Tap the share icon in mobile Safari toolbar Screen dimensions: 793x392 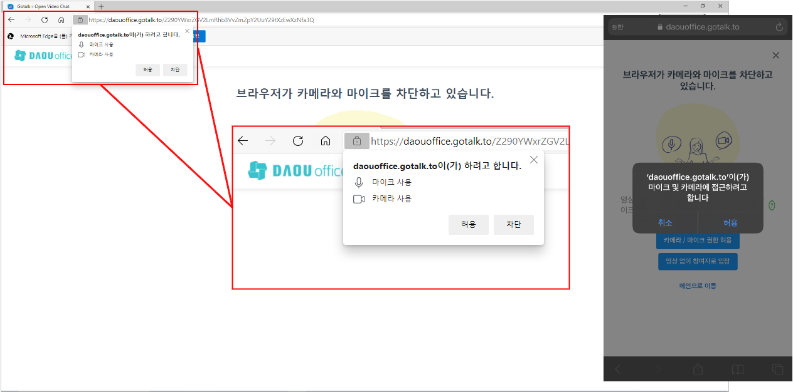point(698,369)
